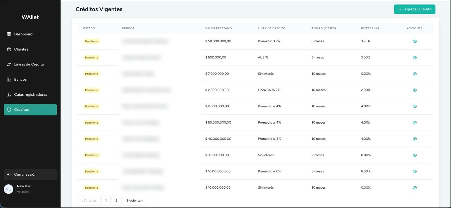451x208 pixels.
Task: Select the active Creditos sidebar item
Action: 30,110
